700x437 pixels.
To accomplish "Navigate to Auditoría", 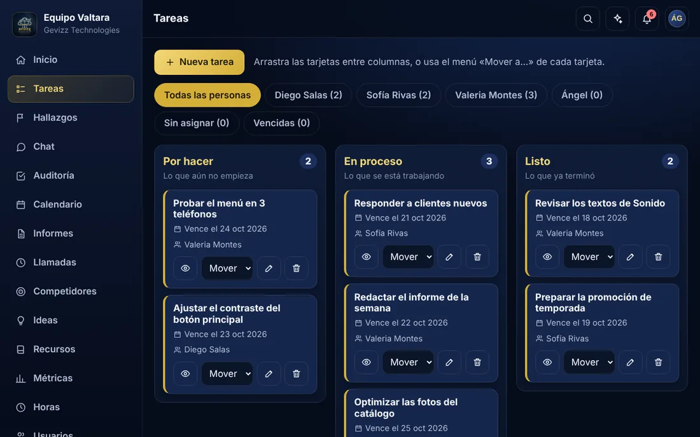I will [x=71, y=175].
